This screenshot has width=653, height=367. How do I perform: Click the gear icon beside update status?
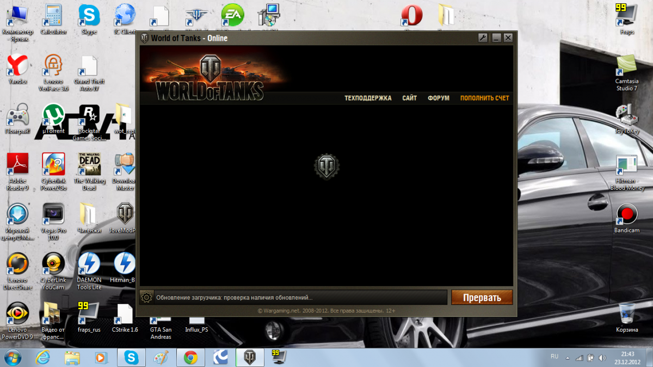146,297
